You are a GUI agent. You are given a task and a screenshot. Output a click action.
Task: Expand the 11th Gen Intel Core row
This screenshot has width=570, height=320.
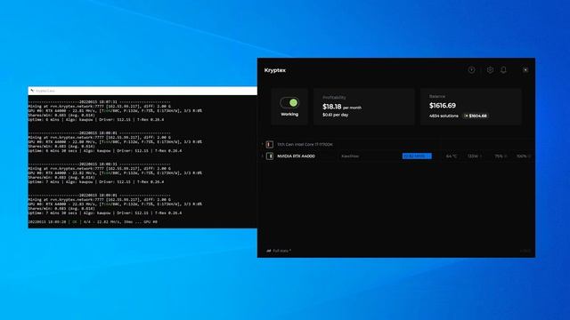coord(263,144)
